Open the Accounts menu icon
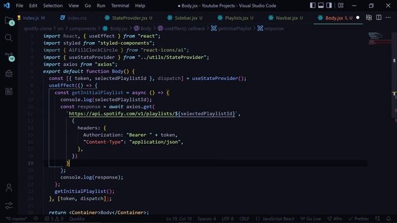This screenshot has width=397, height=223. click(9, 188)
